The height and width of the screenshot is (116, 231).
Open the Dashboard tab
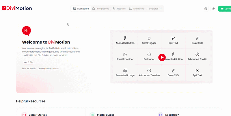coord(81,9)
